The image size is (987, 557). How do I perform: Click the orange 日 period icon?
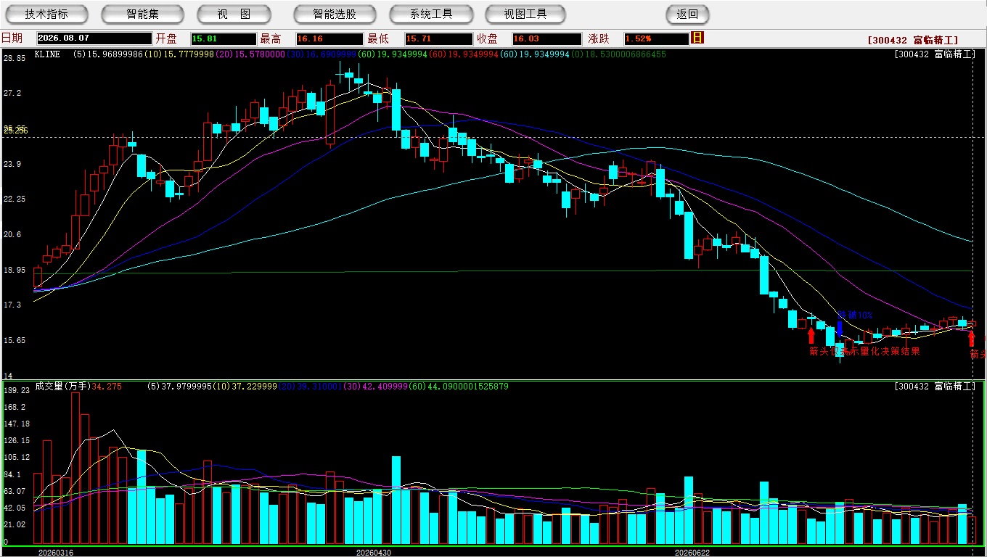(x=697, y=38)
